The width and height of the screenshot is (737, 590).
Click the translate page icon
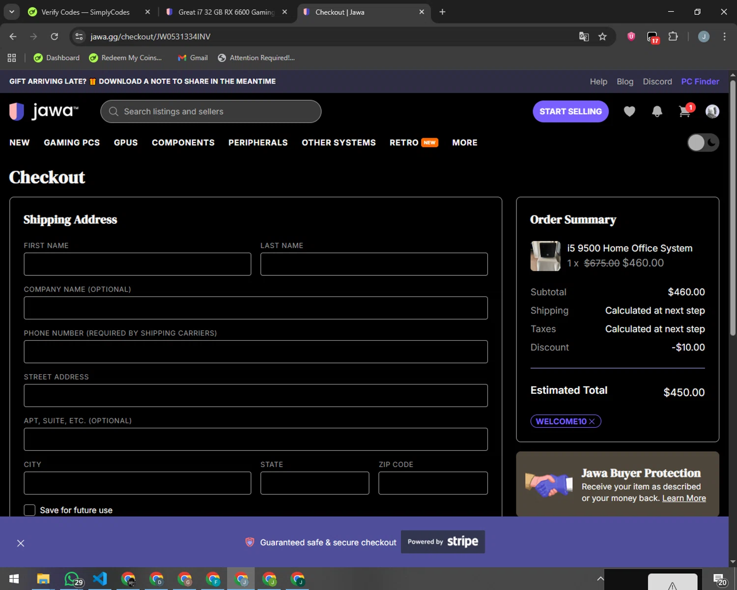(584, 36)
